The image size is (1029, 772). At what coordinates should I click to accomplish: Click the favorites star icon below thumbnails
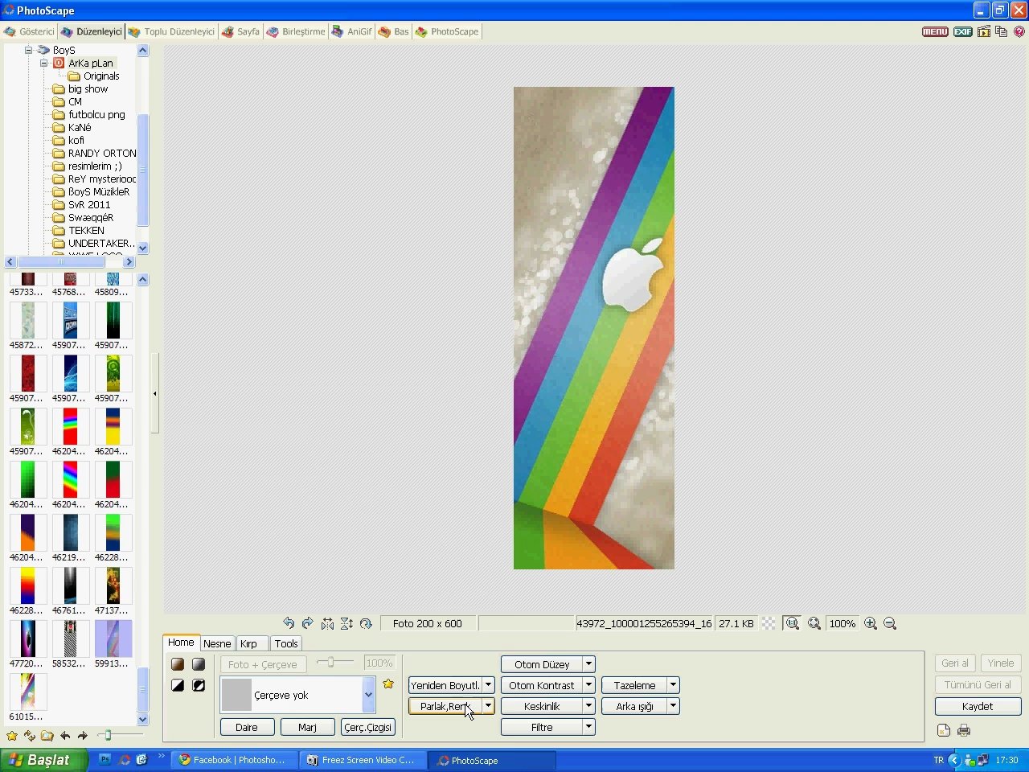tap(12, 735)
